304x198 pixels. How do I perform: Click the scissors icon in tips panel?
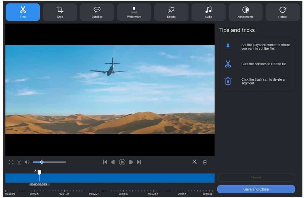coord(228,64)
